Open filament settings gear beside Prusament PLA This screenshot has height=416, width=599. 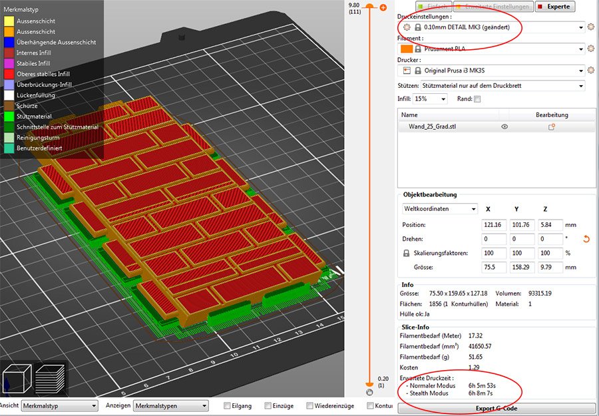(x=590, y=49)
